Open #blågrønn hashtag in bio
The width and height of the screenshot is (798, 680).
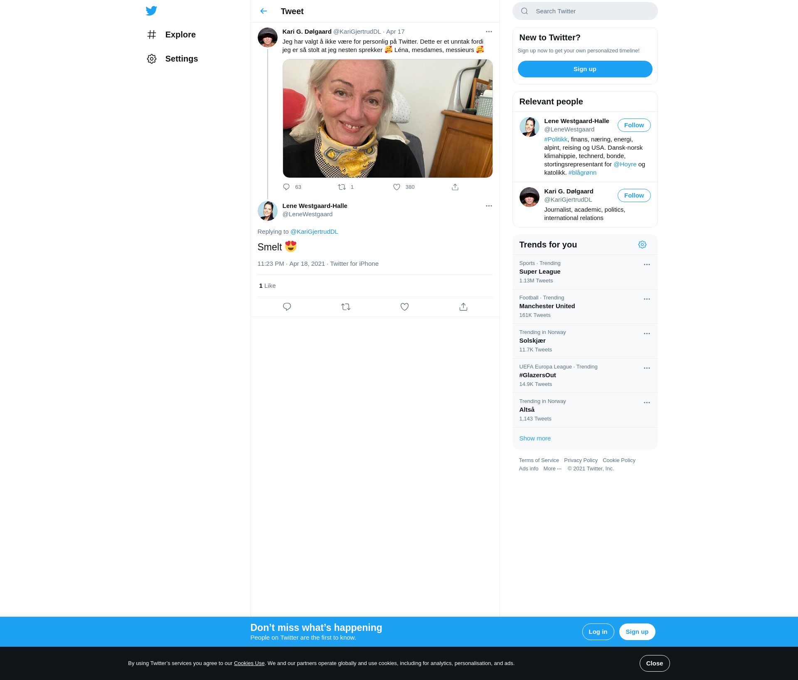[582, 173]
